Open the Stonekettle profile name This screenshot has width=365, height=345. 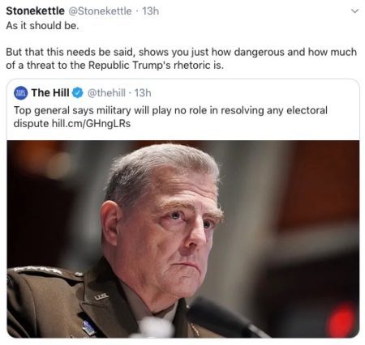[35, 11]
